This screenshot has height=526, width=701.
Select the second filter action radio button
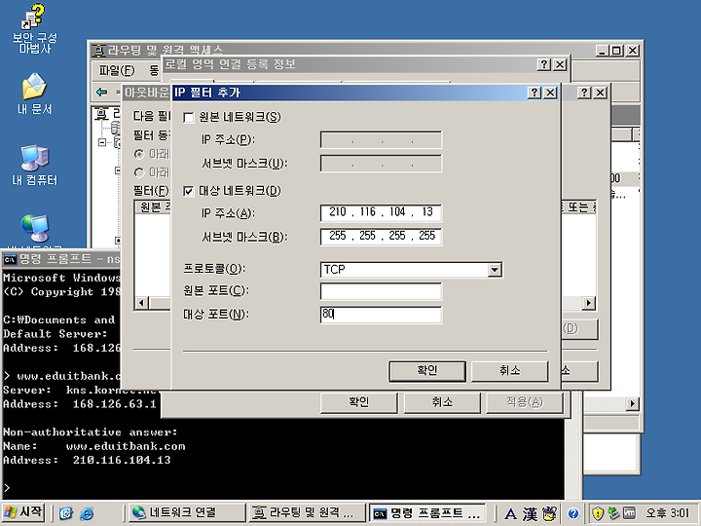[x=139, y=172]
